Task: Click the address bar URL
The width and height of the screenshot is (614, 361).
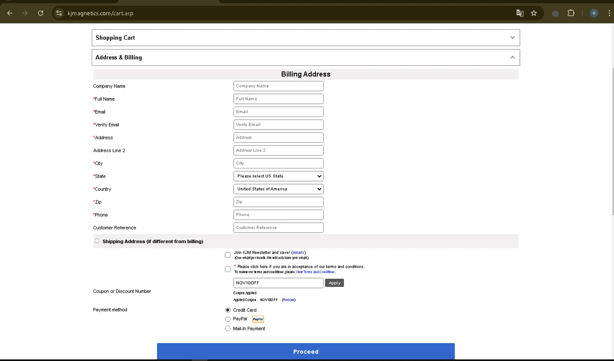Action: [x=100, y=13]
